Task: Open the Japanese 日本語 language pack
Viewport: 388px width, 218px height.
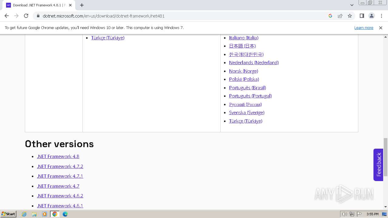Action: [242, 46]
